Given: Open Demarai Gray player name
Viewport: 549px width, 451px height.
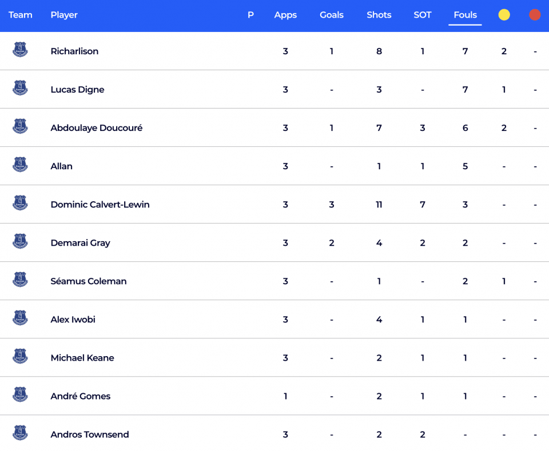Looking at the screenshot, I should click(80, 243).
